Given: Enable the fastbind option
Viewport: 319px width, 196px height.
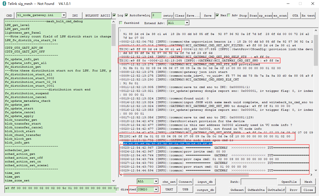Looking at the screenshot, I should point(121,23).
